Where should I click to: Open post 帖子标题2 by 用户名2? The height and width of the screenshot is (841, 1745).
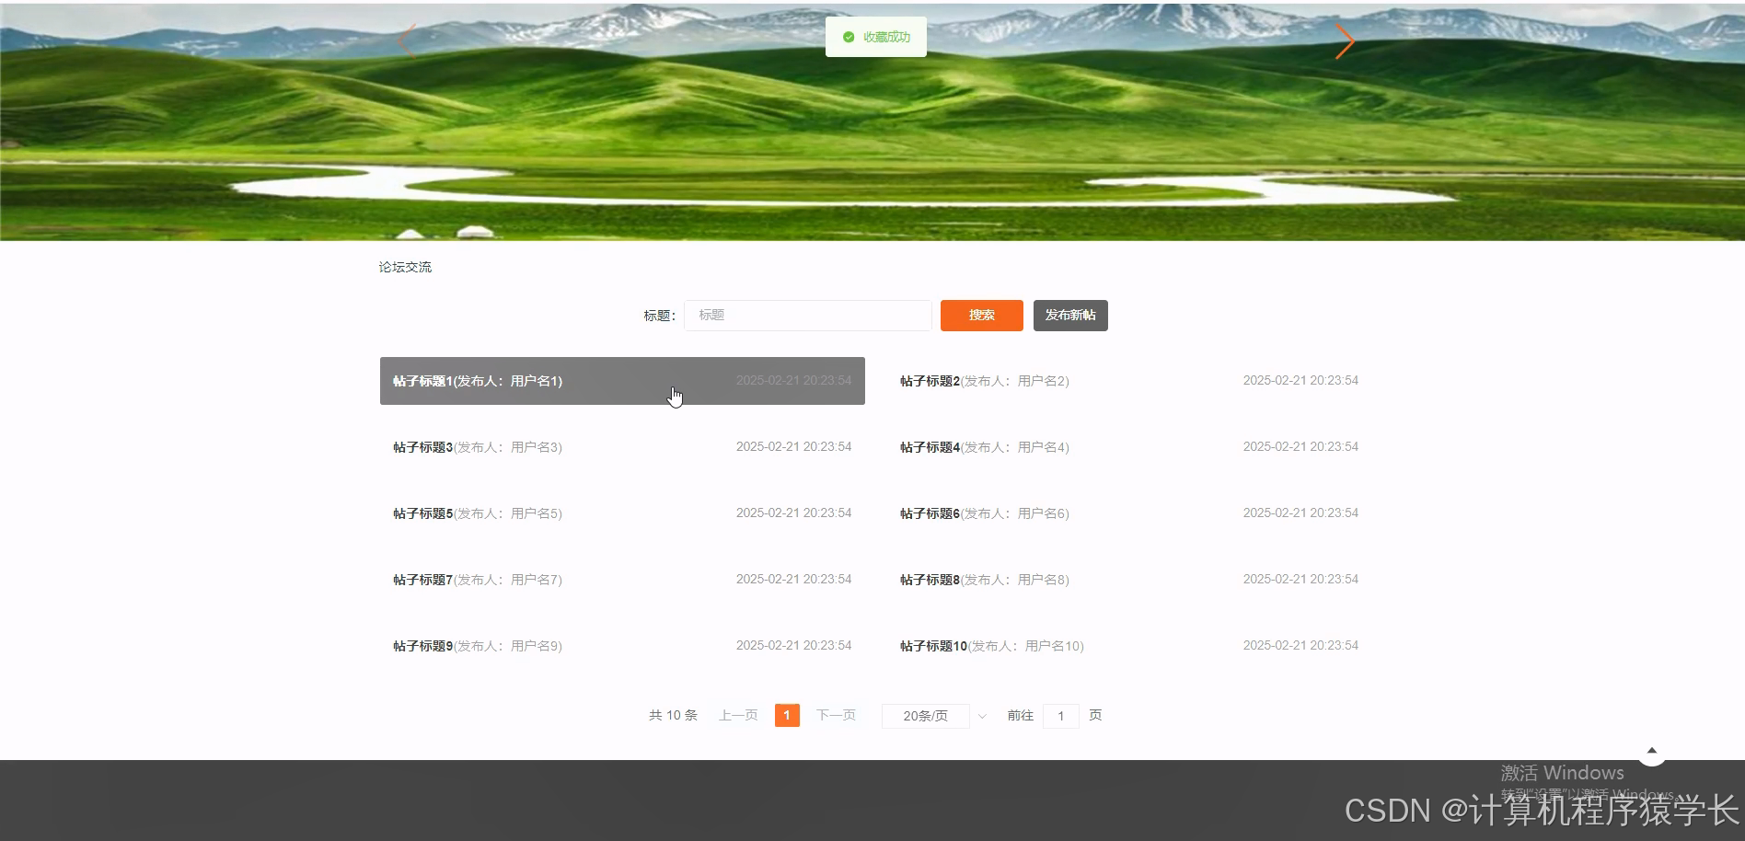pyautogui.click(x=982, y=380)
